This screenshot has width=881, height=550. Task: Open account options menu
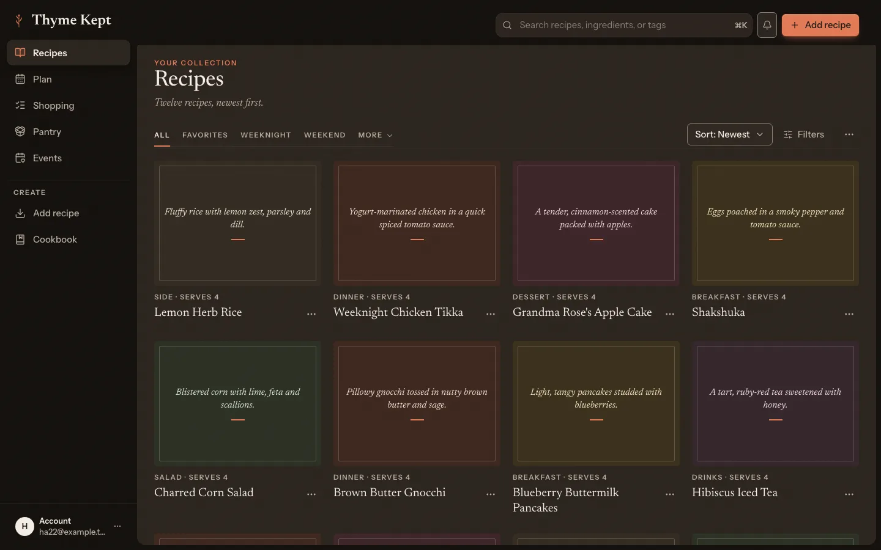pos(117,526)
